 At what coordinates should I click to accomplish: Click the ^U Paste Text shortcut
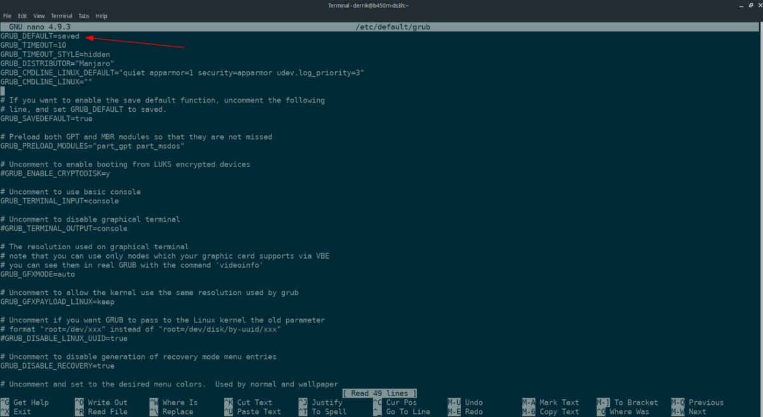252,412
